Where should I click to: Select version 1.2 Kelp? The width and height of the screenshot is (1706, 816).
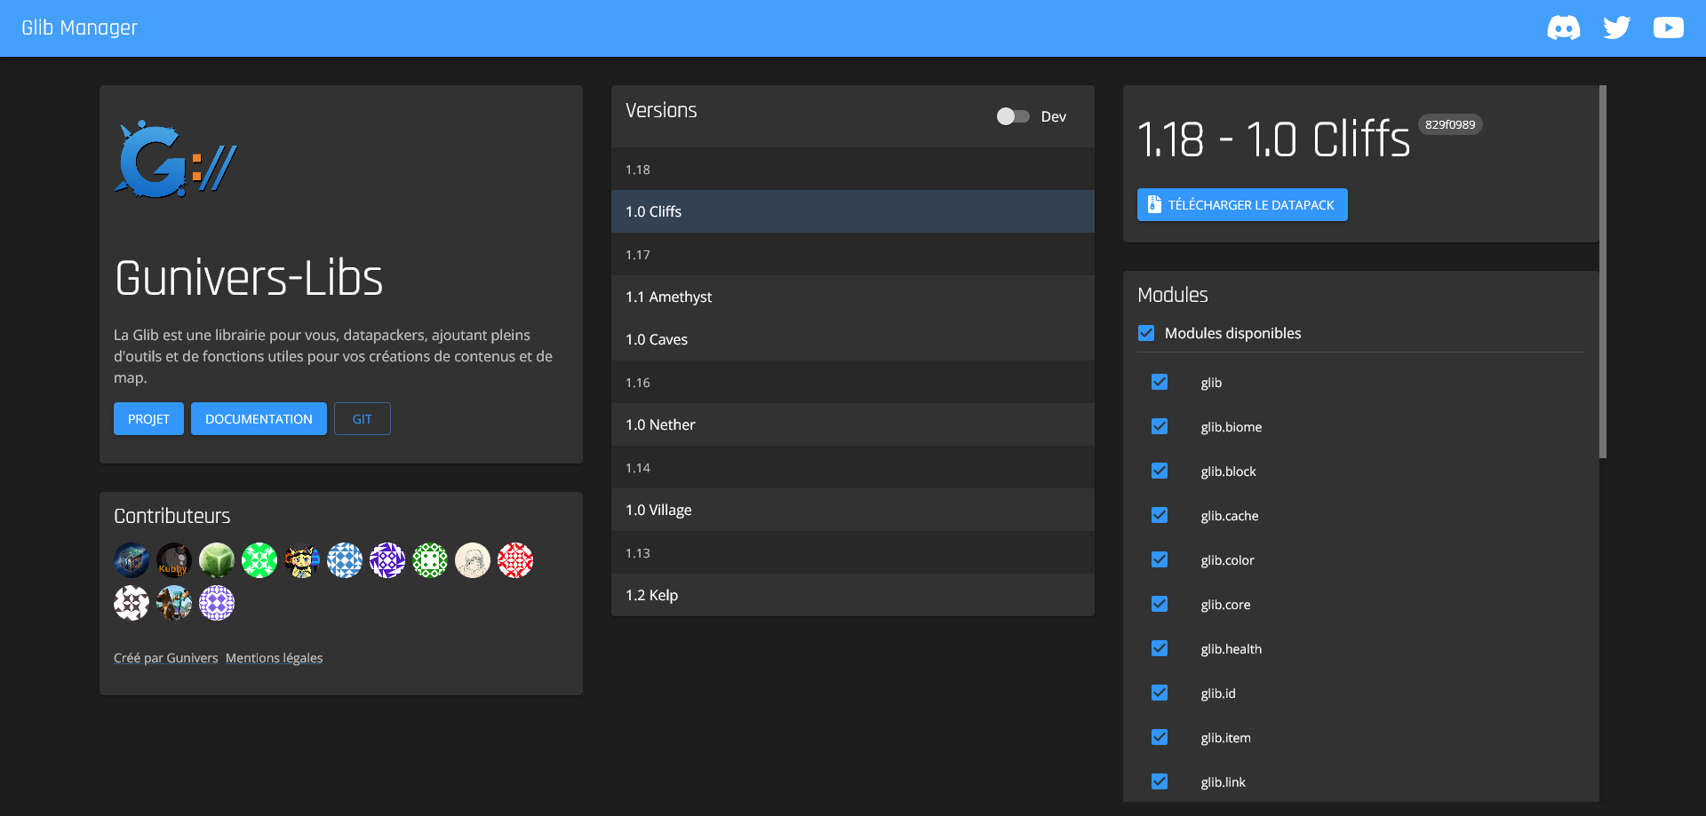pyautogui.click(x=853, y=595)
